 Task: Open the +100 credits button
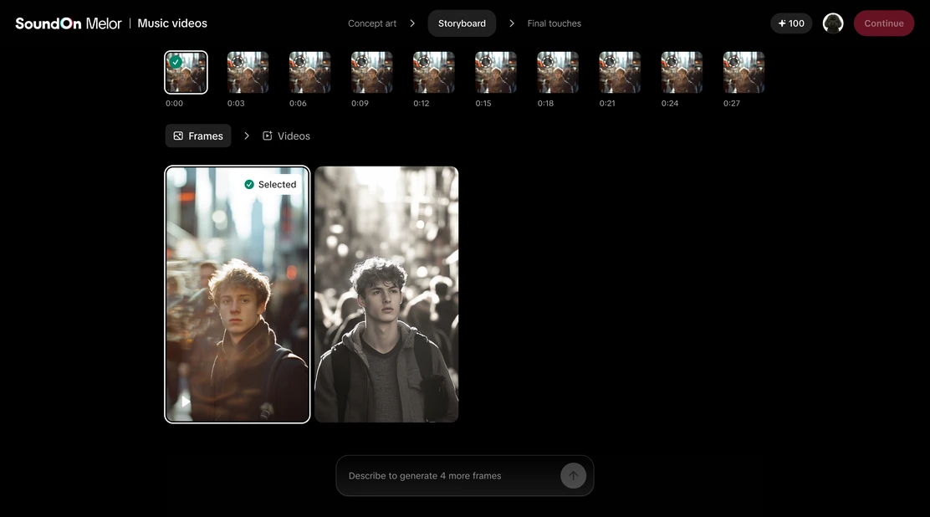(791, 23)
